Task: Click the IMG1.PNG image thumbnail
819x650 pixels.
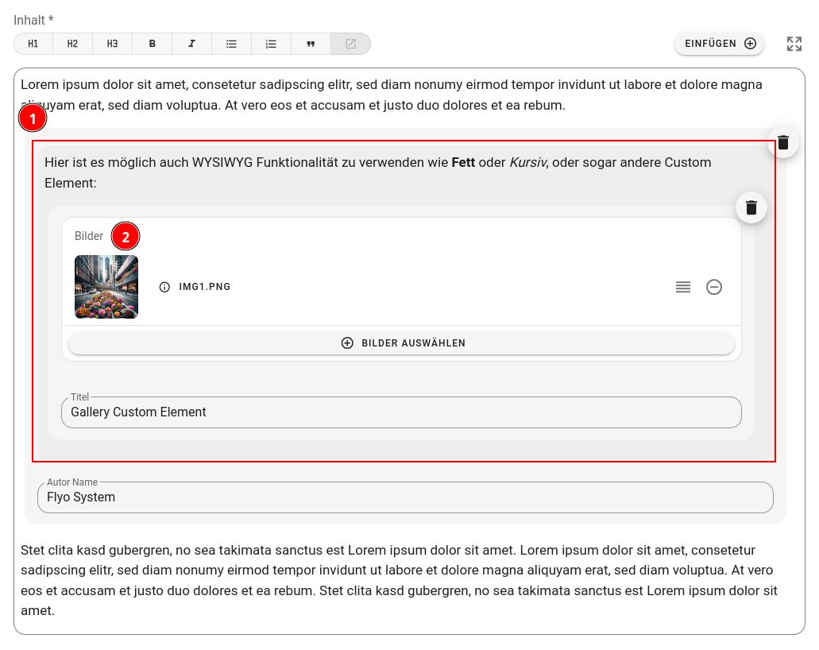Action: tap(106, 287)
